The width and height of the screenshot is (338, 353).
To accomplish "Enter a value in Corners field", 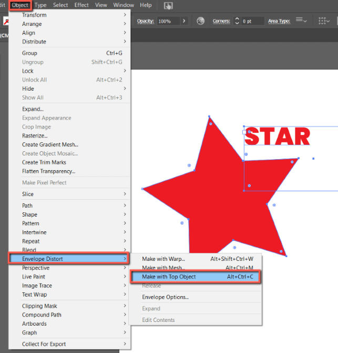I will point(252,21).
